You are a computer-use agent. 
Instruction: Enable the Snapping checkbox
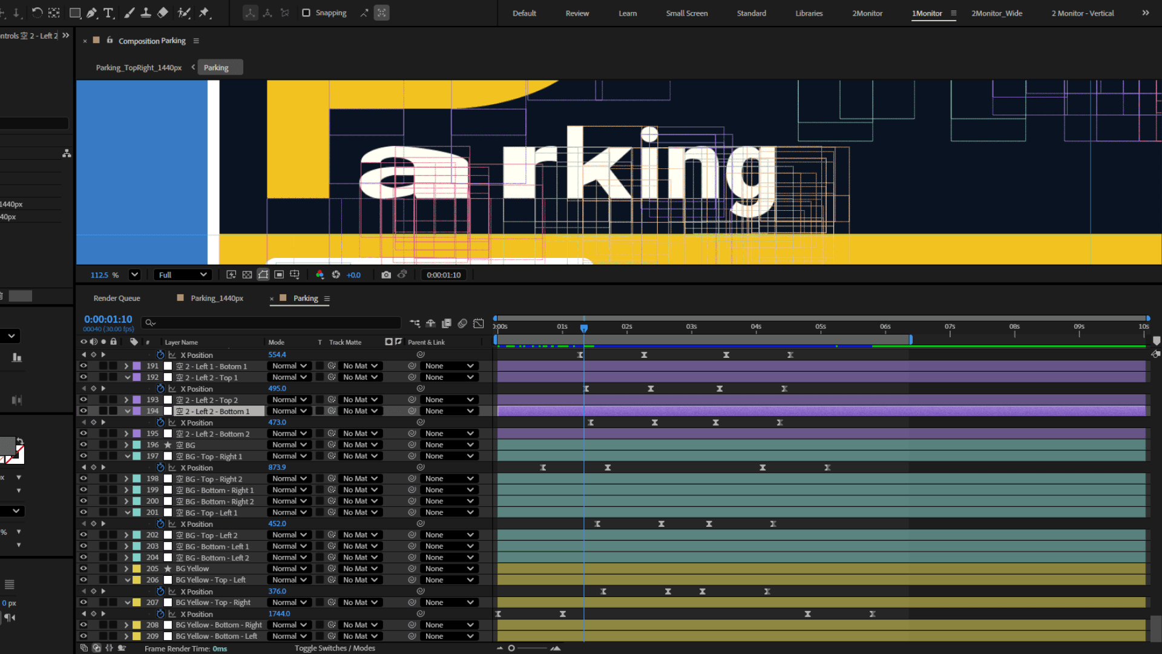[x=306, y=13]
